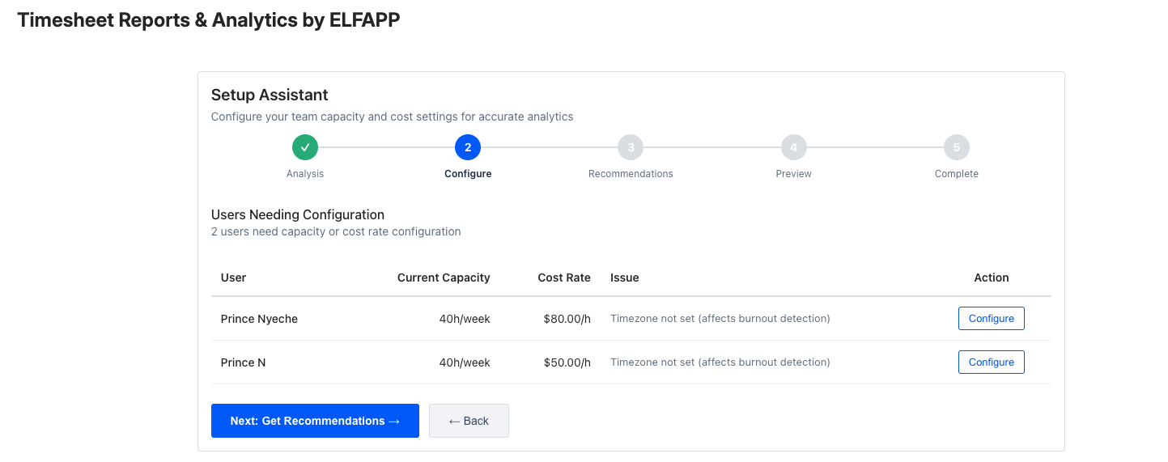Click the Prince N user name

[x=243, y=362]
